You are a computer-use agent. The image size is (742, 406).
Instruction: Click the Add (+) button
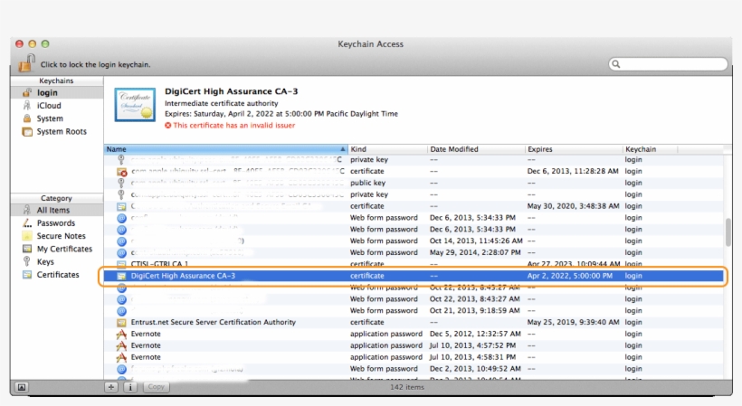pyautogui.click(x=110, y=387)
